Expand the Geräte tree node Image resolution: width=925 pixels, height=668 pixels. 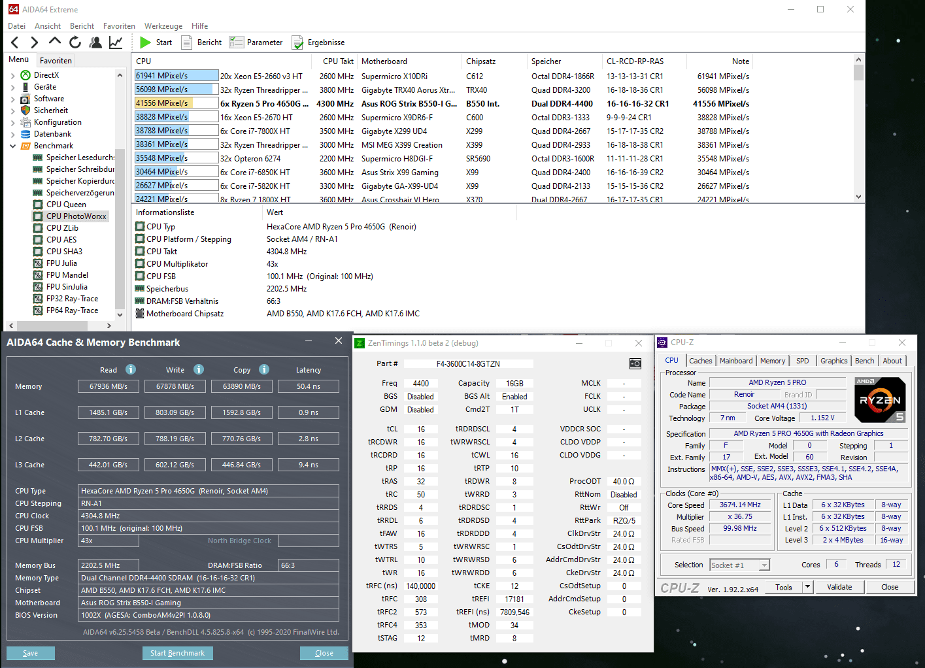tap(12, 87)
